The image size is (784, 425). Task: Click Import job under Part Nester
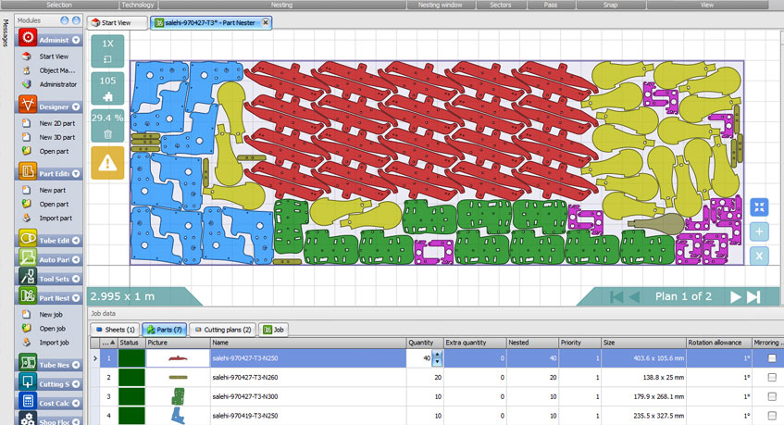click(x=55, y=342)
